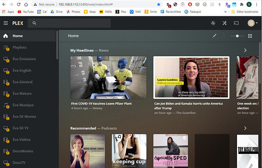Open the Chrome three-dot menu
This screenshot has height=168, width=262.
(x=256, y=5)
